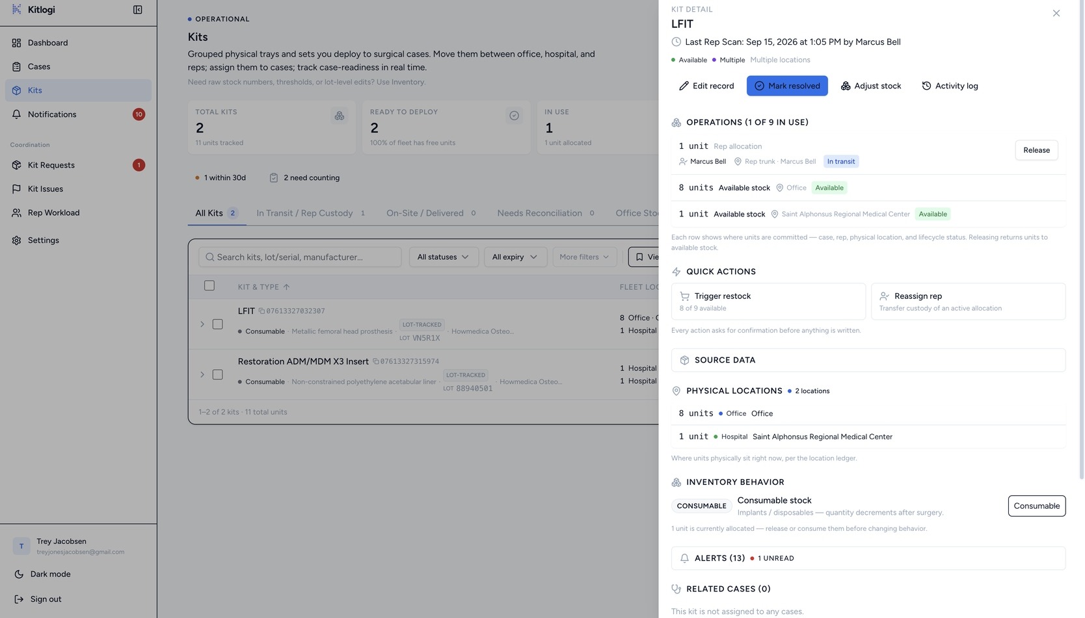This screenshot has width=1085, height=618.
Task: Click the Trigger restock quick action
Action: pyautogui.click(x=768, y=302)
